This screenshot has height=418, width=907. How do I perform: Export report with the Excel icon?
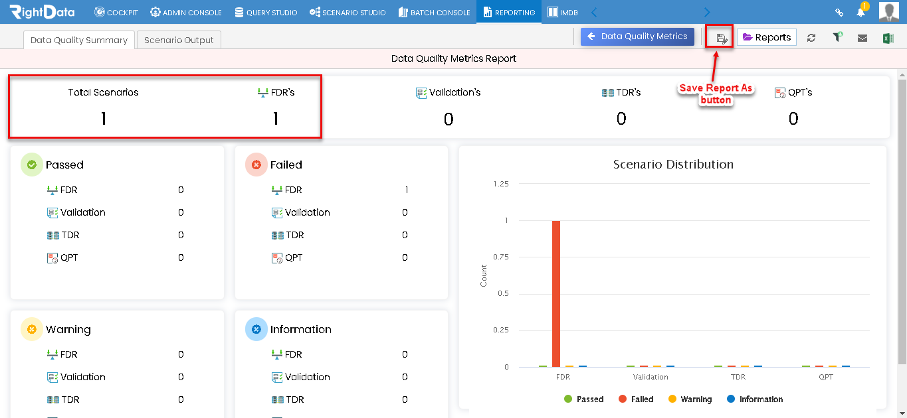click(x=888, y=38)
